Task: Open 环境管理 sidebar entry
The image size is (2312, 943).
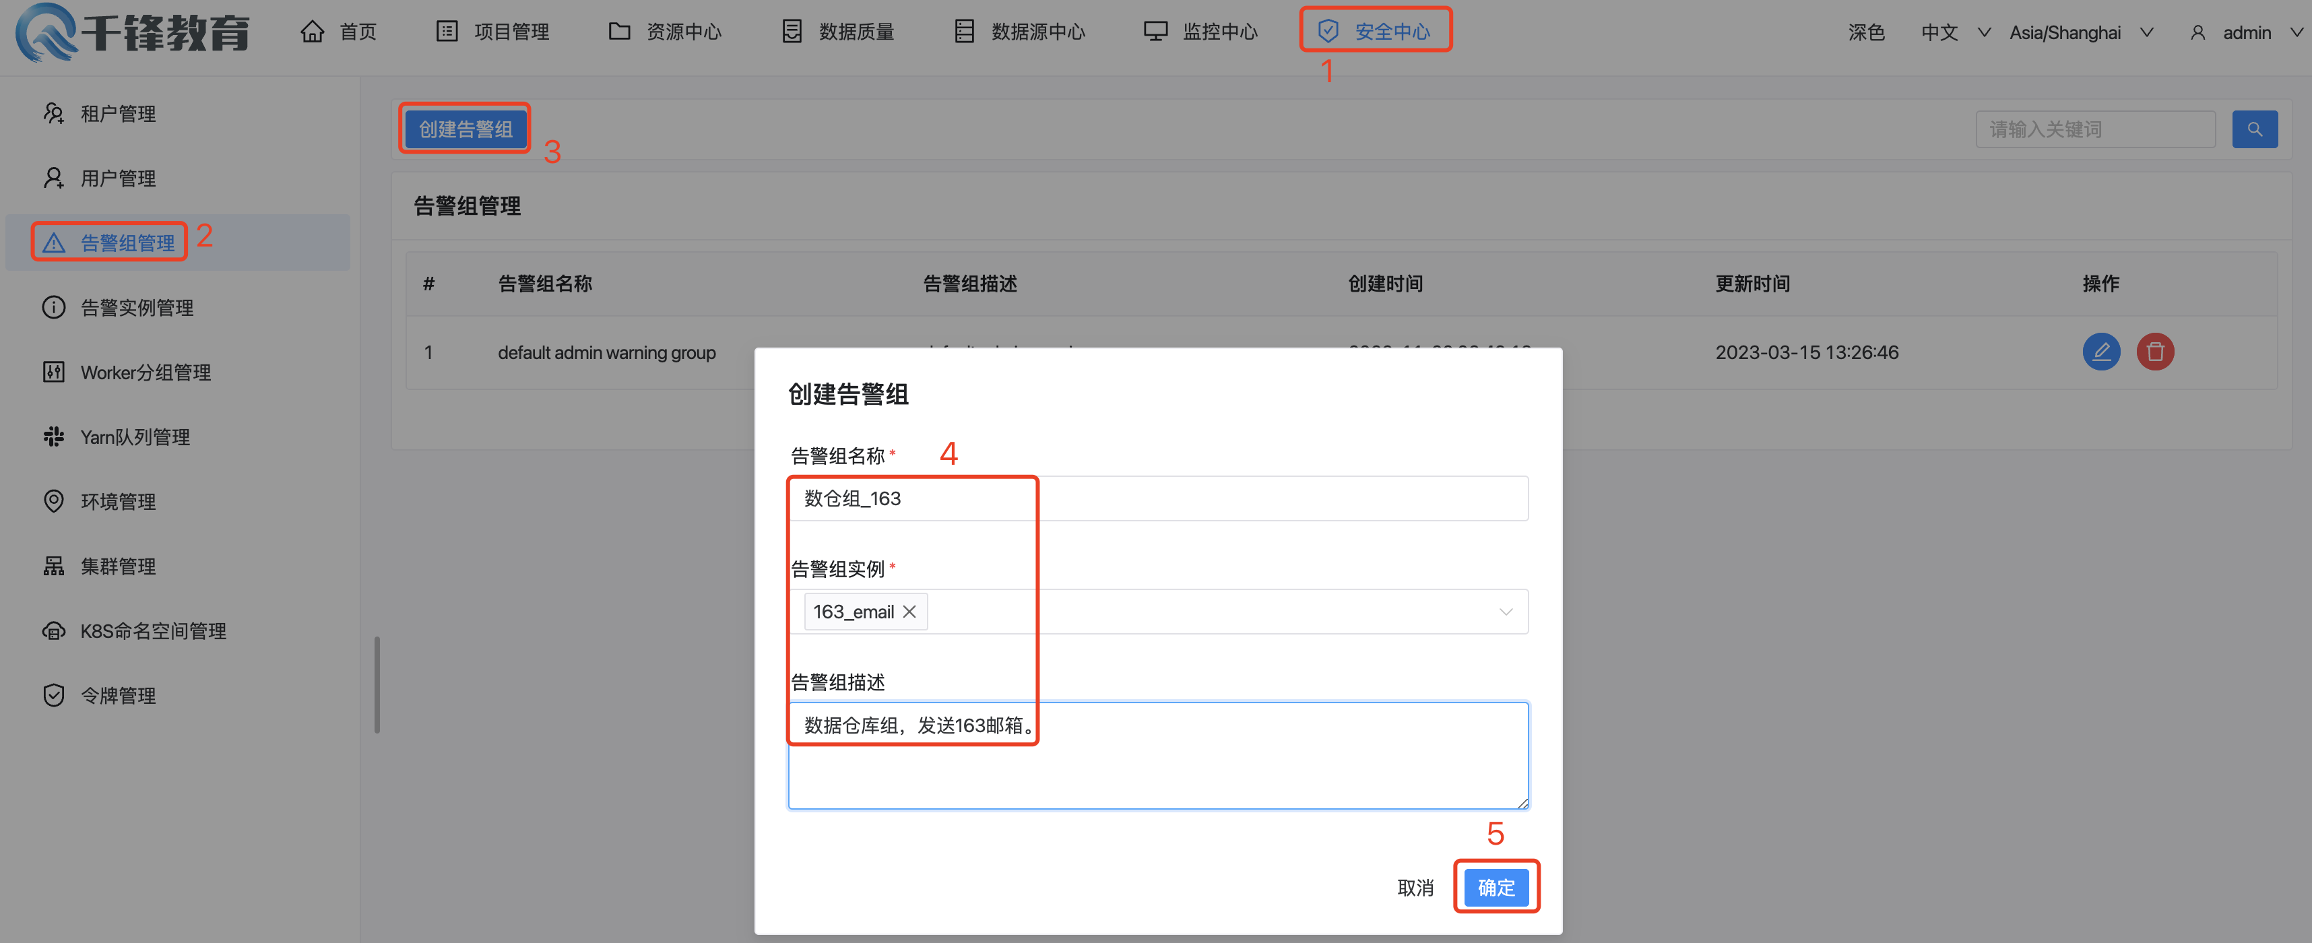Action: click(118, 502)
